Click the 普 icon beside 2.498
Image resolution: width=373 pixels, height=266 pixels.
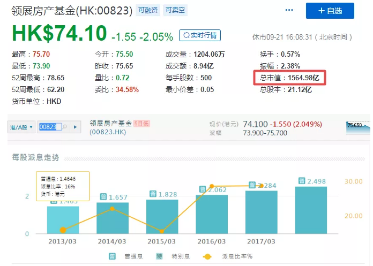[x=302, y=181]
